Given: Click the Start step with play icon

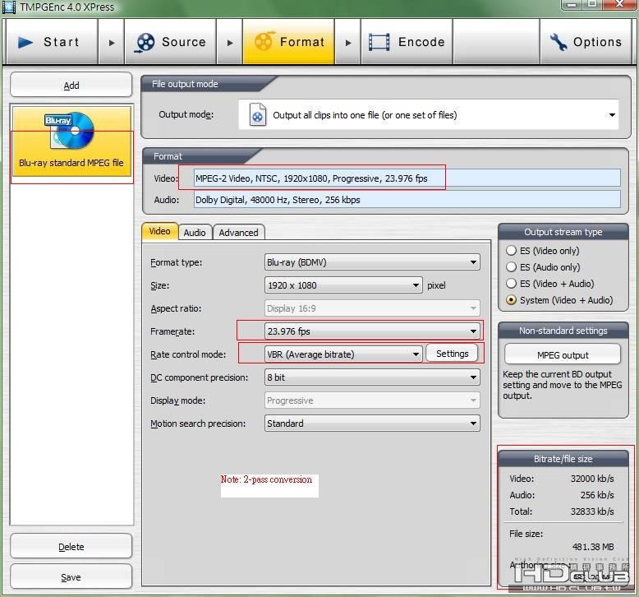Looking at the screenshot, I should (x=51, y=42).
